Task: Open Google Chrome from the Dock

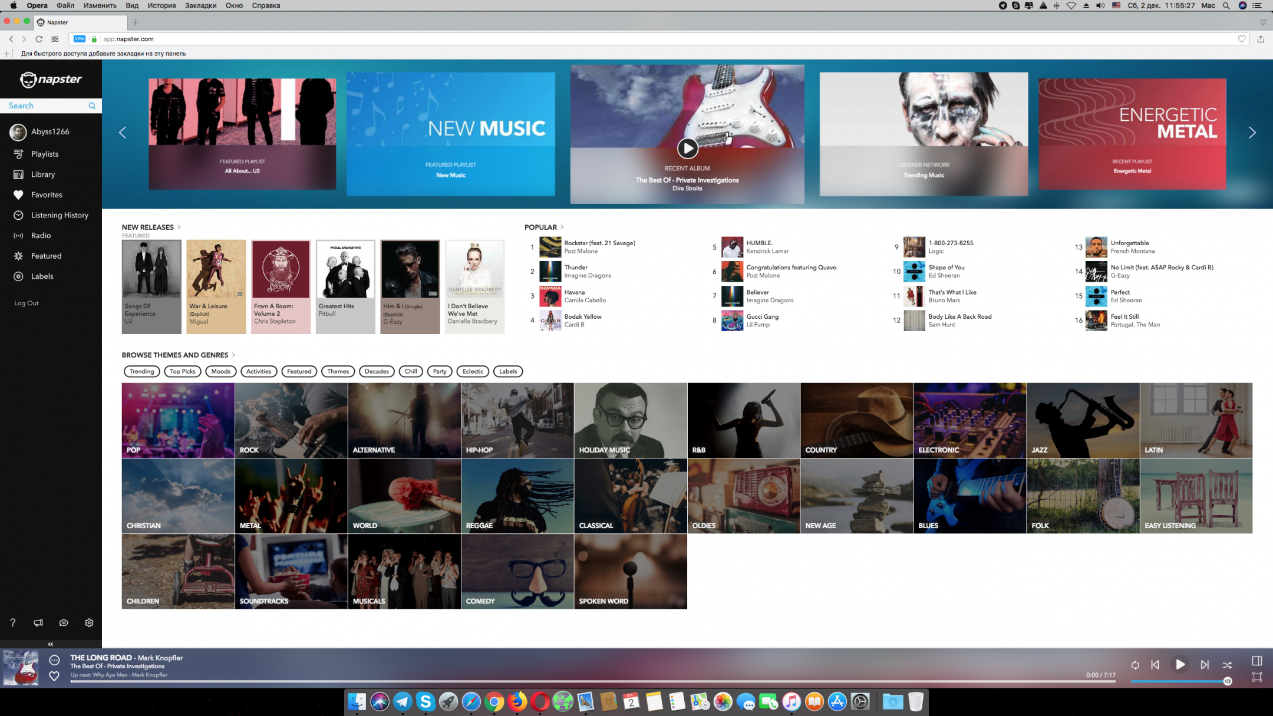Action: pyautogui.click(x=494, y=701)
